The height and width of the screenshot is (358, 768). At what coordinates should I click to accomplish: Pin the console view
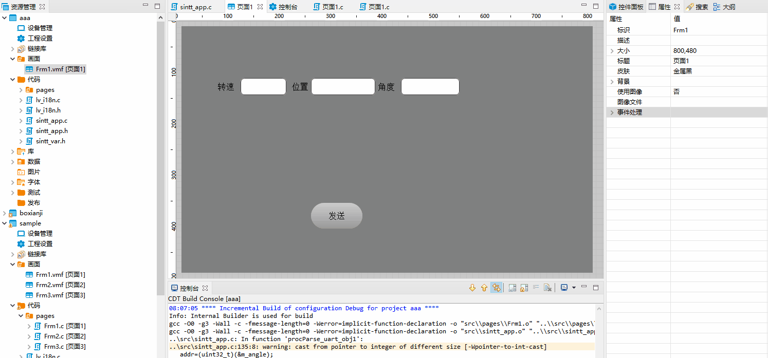[512, 287]
